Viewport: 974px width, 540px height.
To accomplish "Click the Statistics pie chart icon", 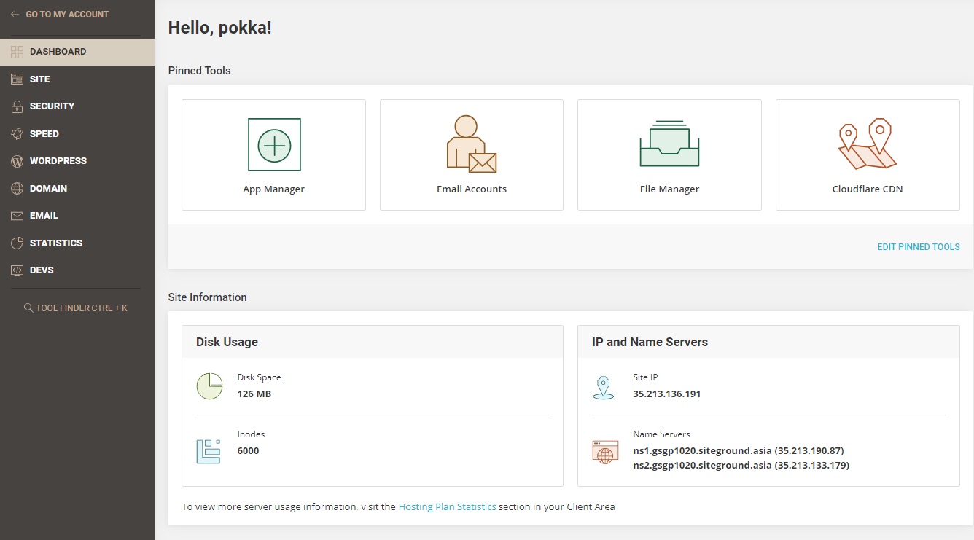I will (x=17, y=243).
